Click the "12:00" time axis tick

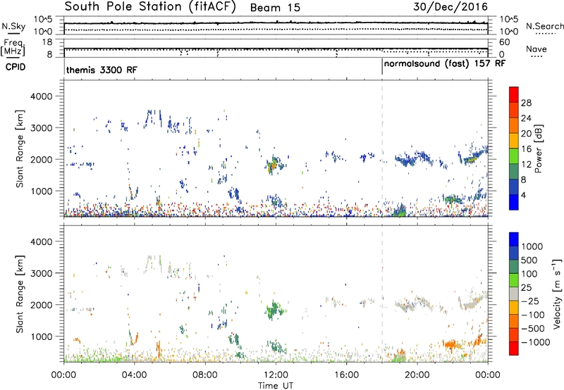tap(276, 375)
